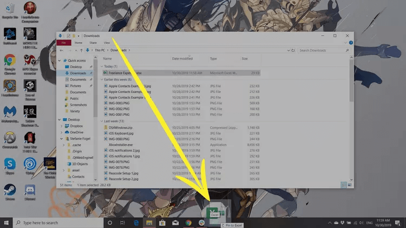Open the File ribbon tab
406x228 pixels.
click(x=64, y=43)
